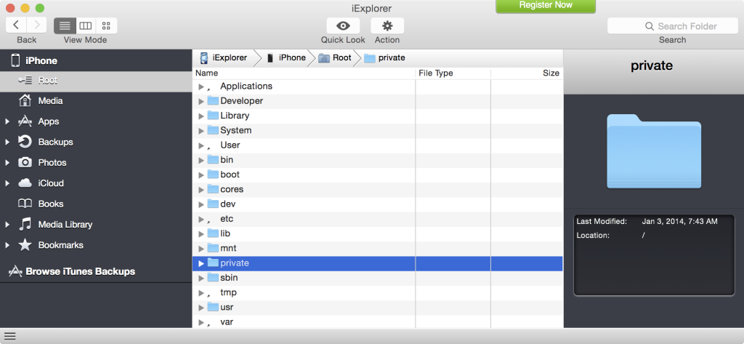Focus the Search Folder field

(672, 26)
